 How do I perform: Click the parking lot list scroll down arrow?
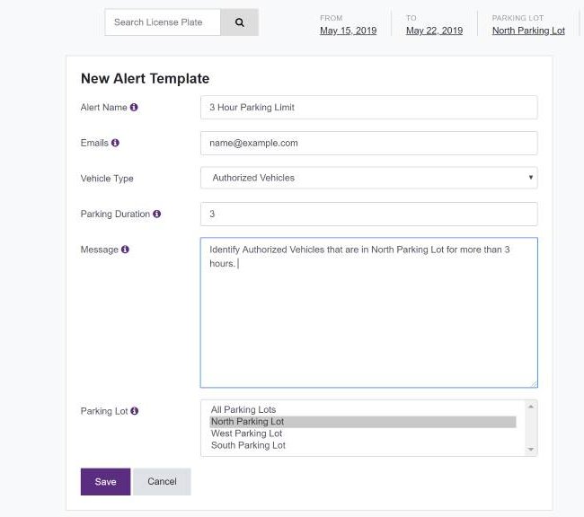(x=531, y=450)
